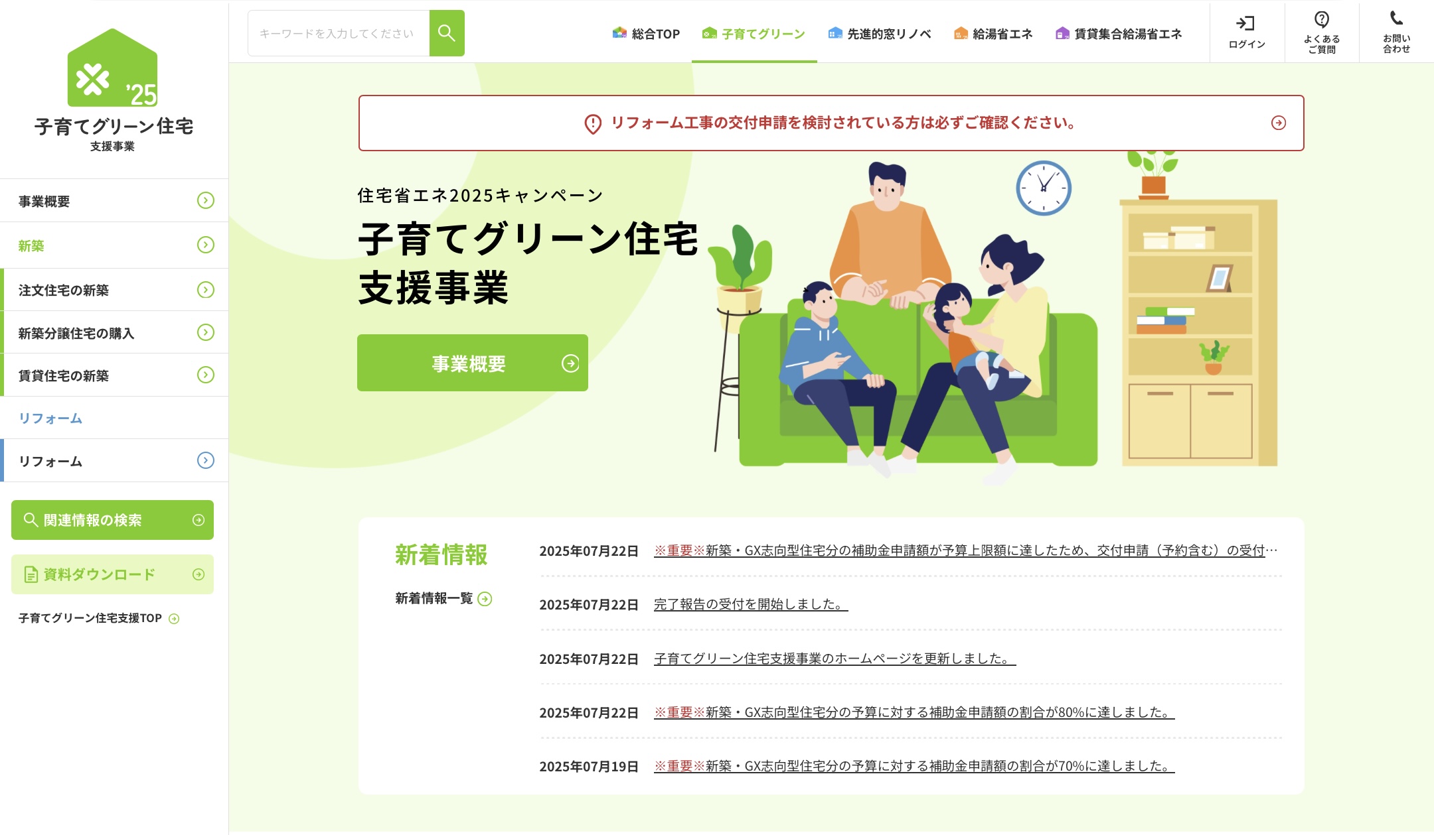Click the document icon in 資料ダウンロード

tap(31, 574)
